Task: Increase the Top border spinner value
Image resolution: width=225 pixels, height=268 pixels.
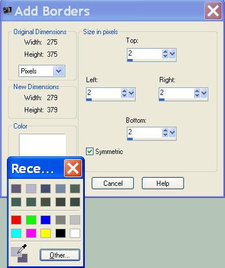Action: coord(165,52)
